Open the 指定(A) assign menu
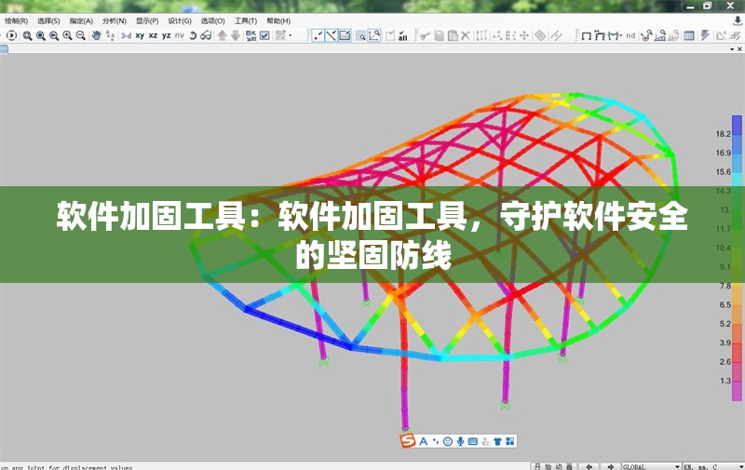The height and width of the screenshot is (470, 745). tap(81, 20)
